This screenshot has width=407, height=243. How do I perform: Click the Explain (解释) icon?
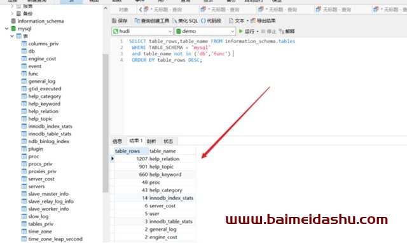point(281,31)
